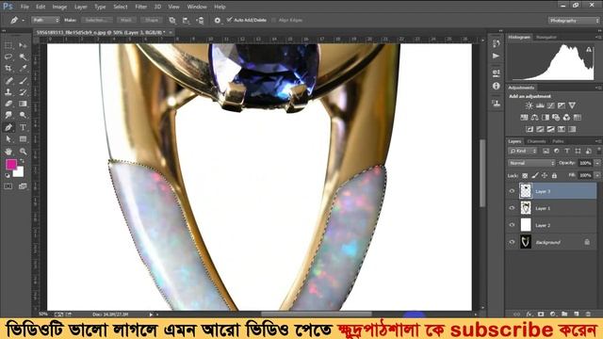This screenshot has width=603, height=339.
Task: Click the Mask make button
Action: tap(126, 20)
